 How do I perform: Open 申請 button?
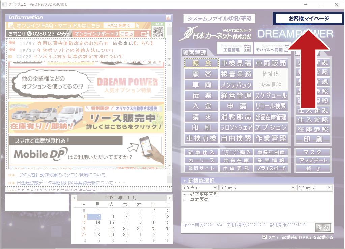click(x=236, y=106)
